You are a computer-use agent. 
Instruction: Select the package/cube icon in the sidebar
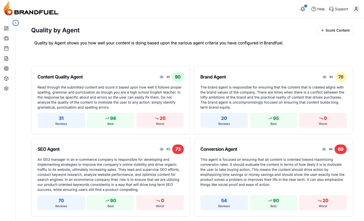click(x=6, y=78)
